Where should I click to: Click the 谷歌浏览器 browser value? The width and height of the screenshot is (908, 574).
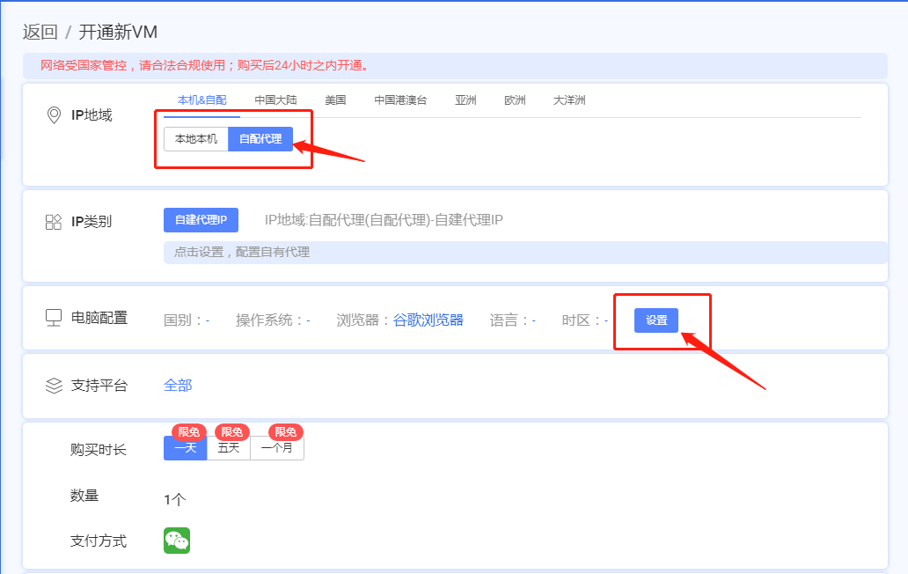[x=428, y=320]
